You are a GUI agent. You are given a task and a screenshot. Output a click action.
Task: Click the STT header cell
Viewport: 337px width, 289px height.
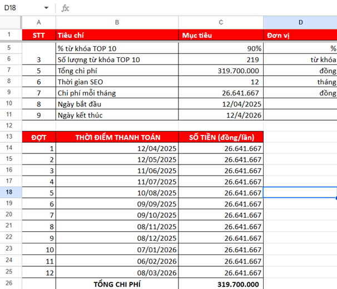tap(39, 35)
